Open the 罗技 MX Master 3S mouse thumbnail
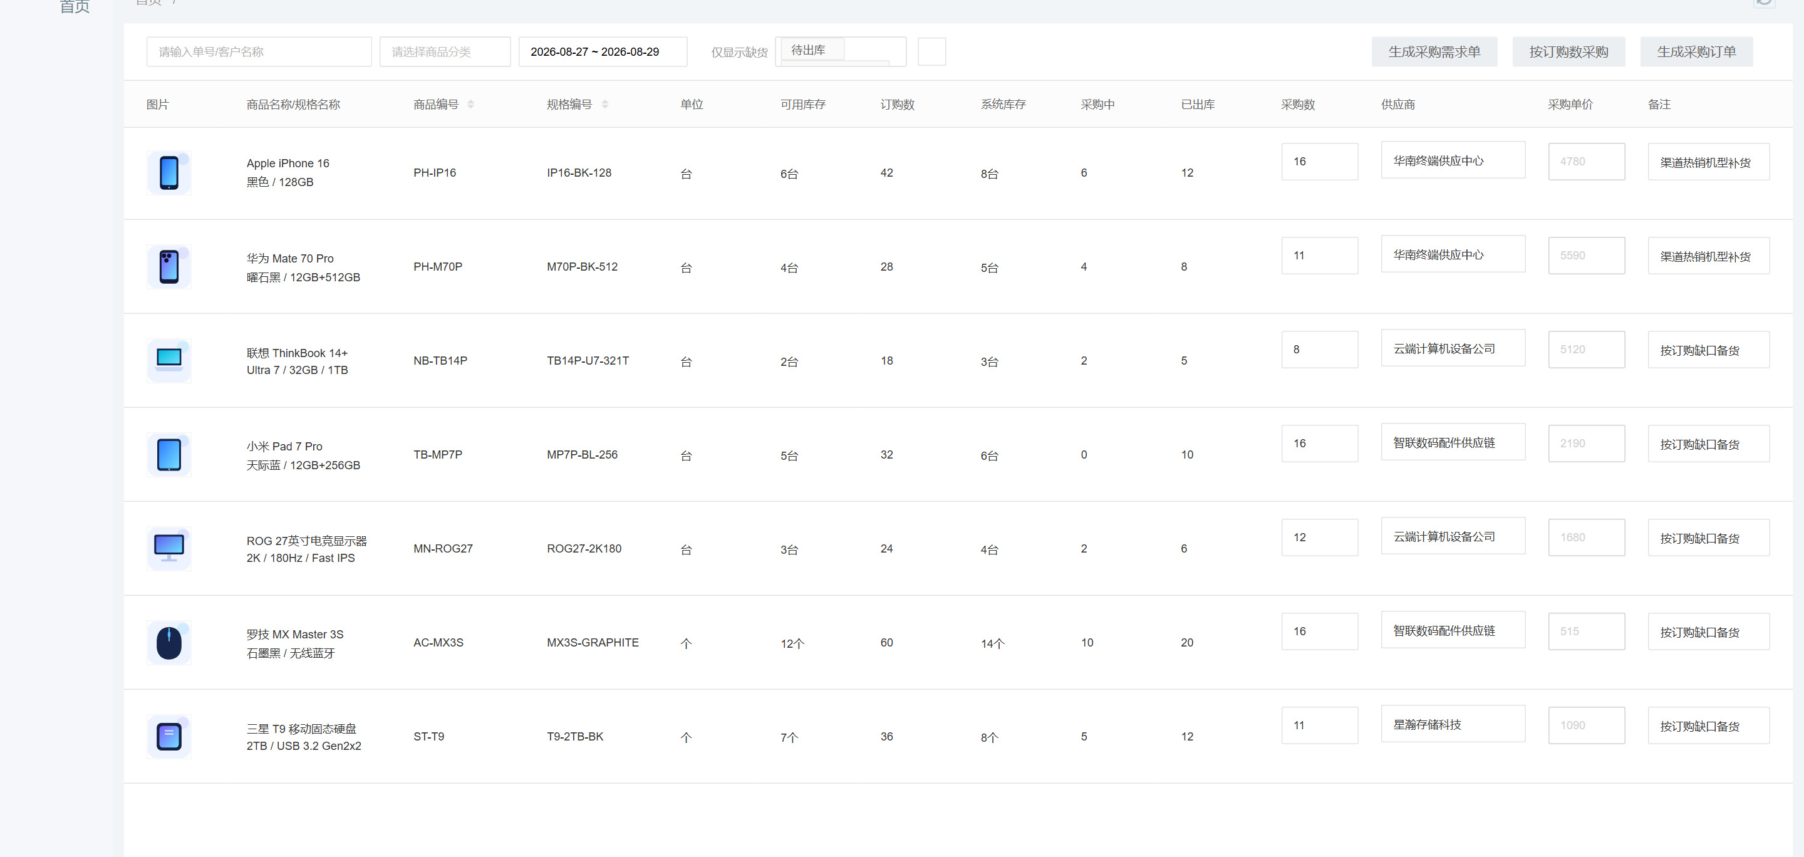The image size is (1804, 857). 168,643
